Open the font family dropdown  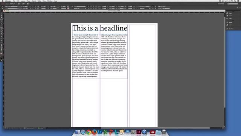(x=12, y=6)
